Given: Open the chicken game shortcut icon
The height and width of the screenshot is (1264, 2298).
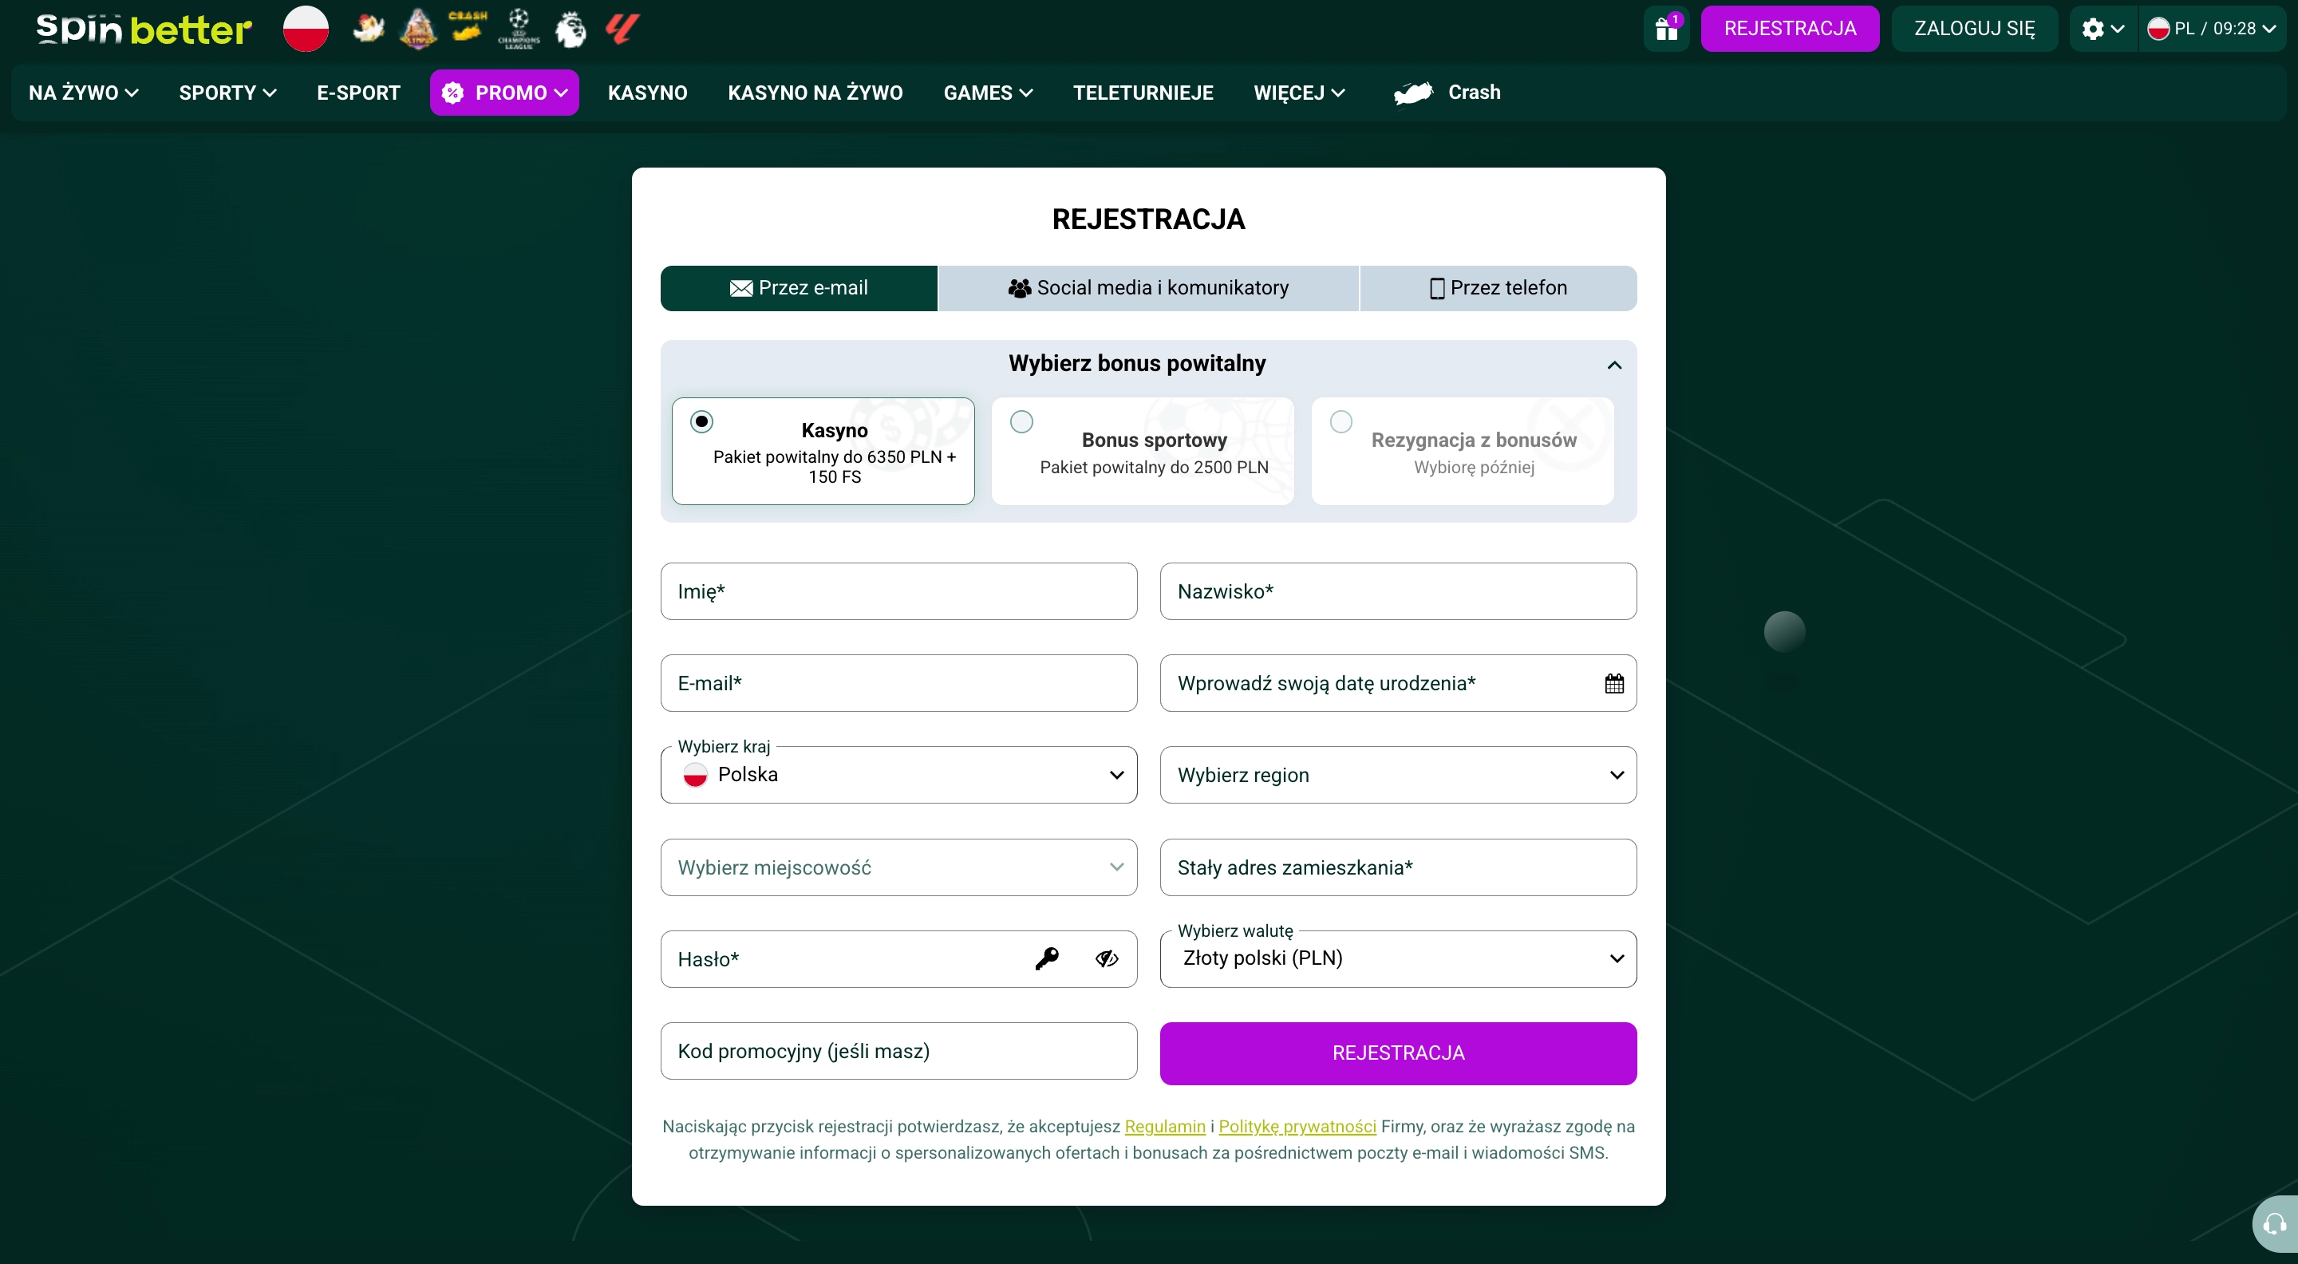Looking at the screenshot, I should 368,29.
